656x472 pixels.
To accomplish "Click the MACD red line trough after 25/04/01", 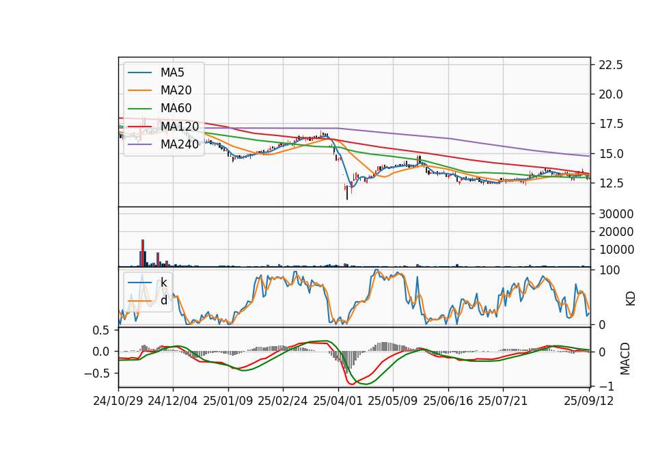I will [351, 383].
